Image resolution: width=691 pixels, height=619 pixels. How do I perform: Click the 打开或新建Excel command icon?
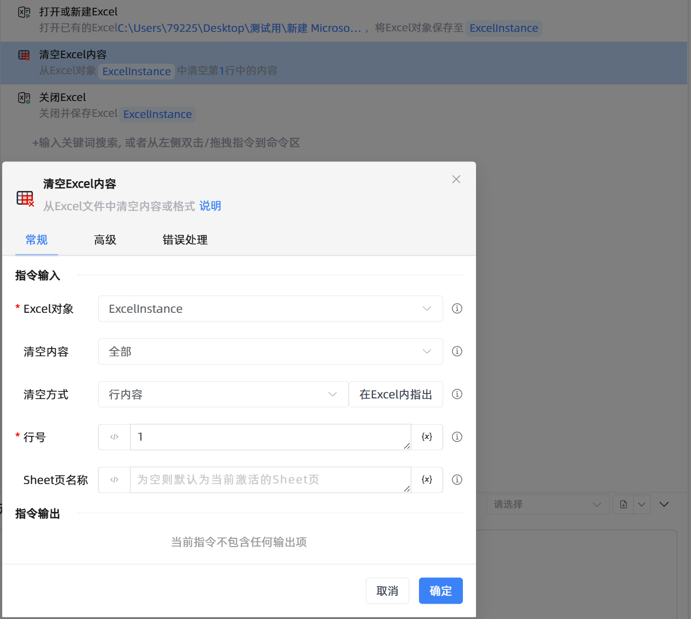pyautogui.click(x=23, y=12)
